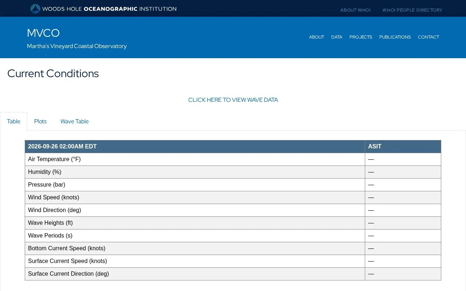Viewport: 466px width, 291px height.
Task: Switch to the Wave Table tab
Action: (x=75, y=121)
